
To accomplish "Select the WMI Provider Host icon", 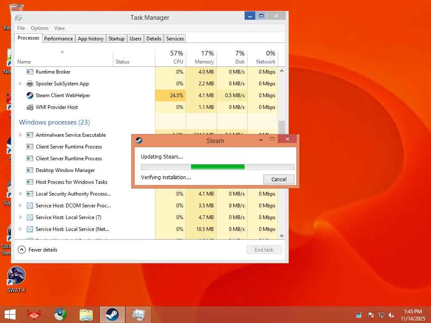I will tap(30, 107).
